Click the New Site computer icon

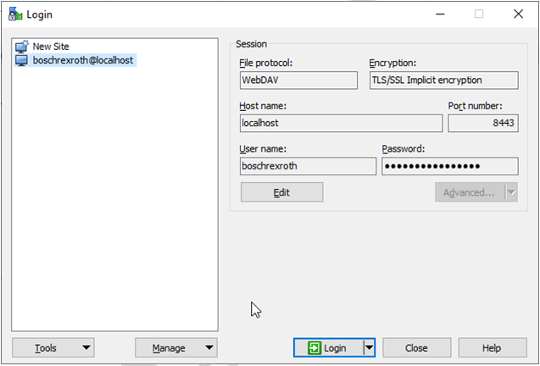22,47
